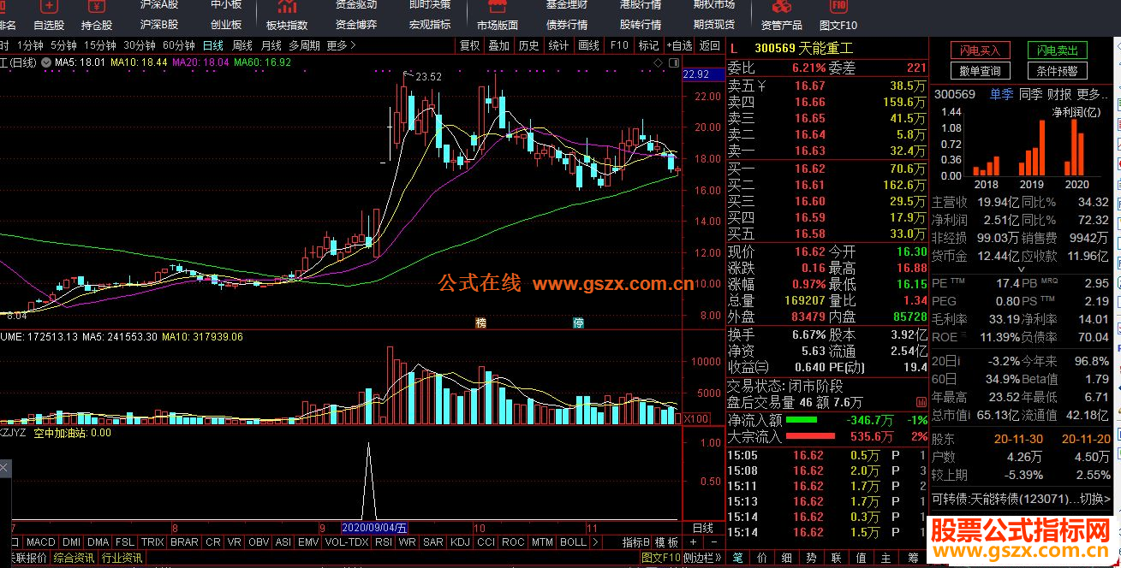The image size is (1121, 568).
Task: Open the 撤单查询 order cancel query
Action: [981, 71]
